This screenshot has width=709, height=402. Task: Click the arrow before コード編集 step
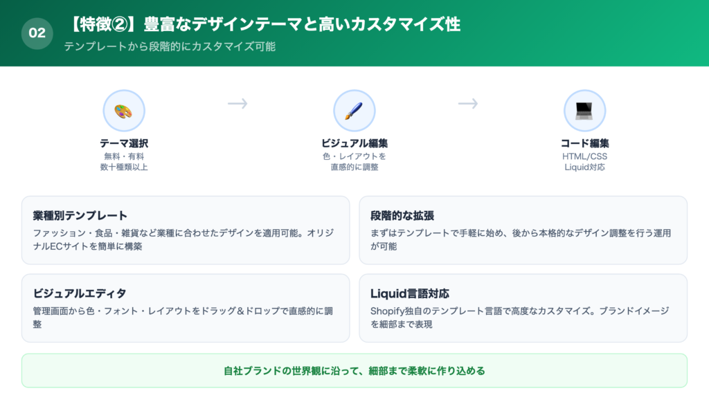coord(468,104)
